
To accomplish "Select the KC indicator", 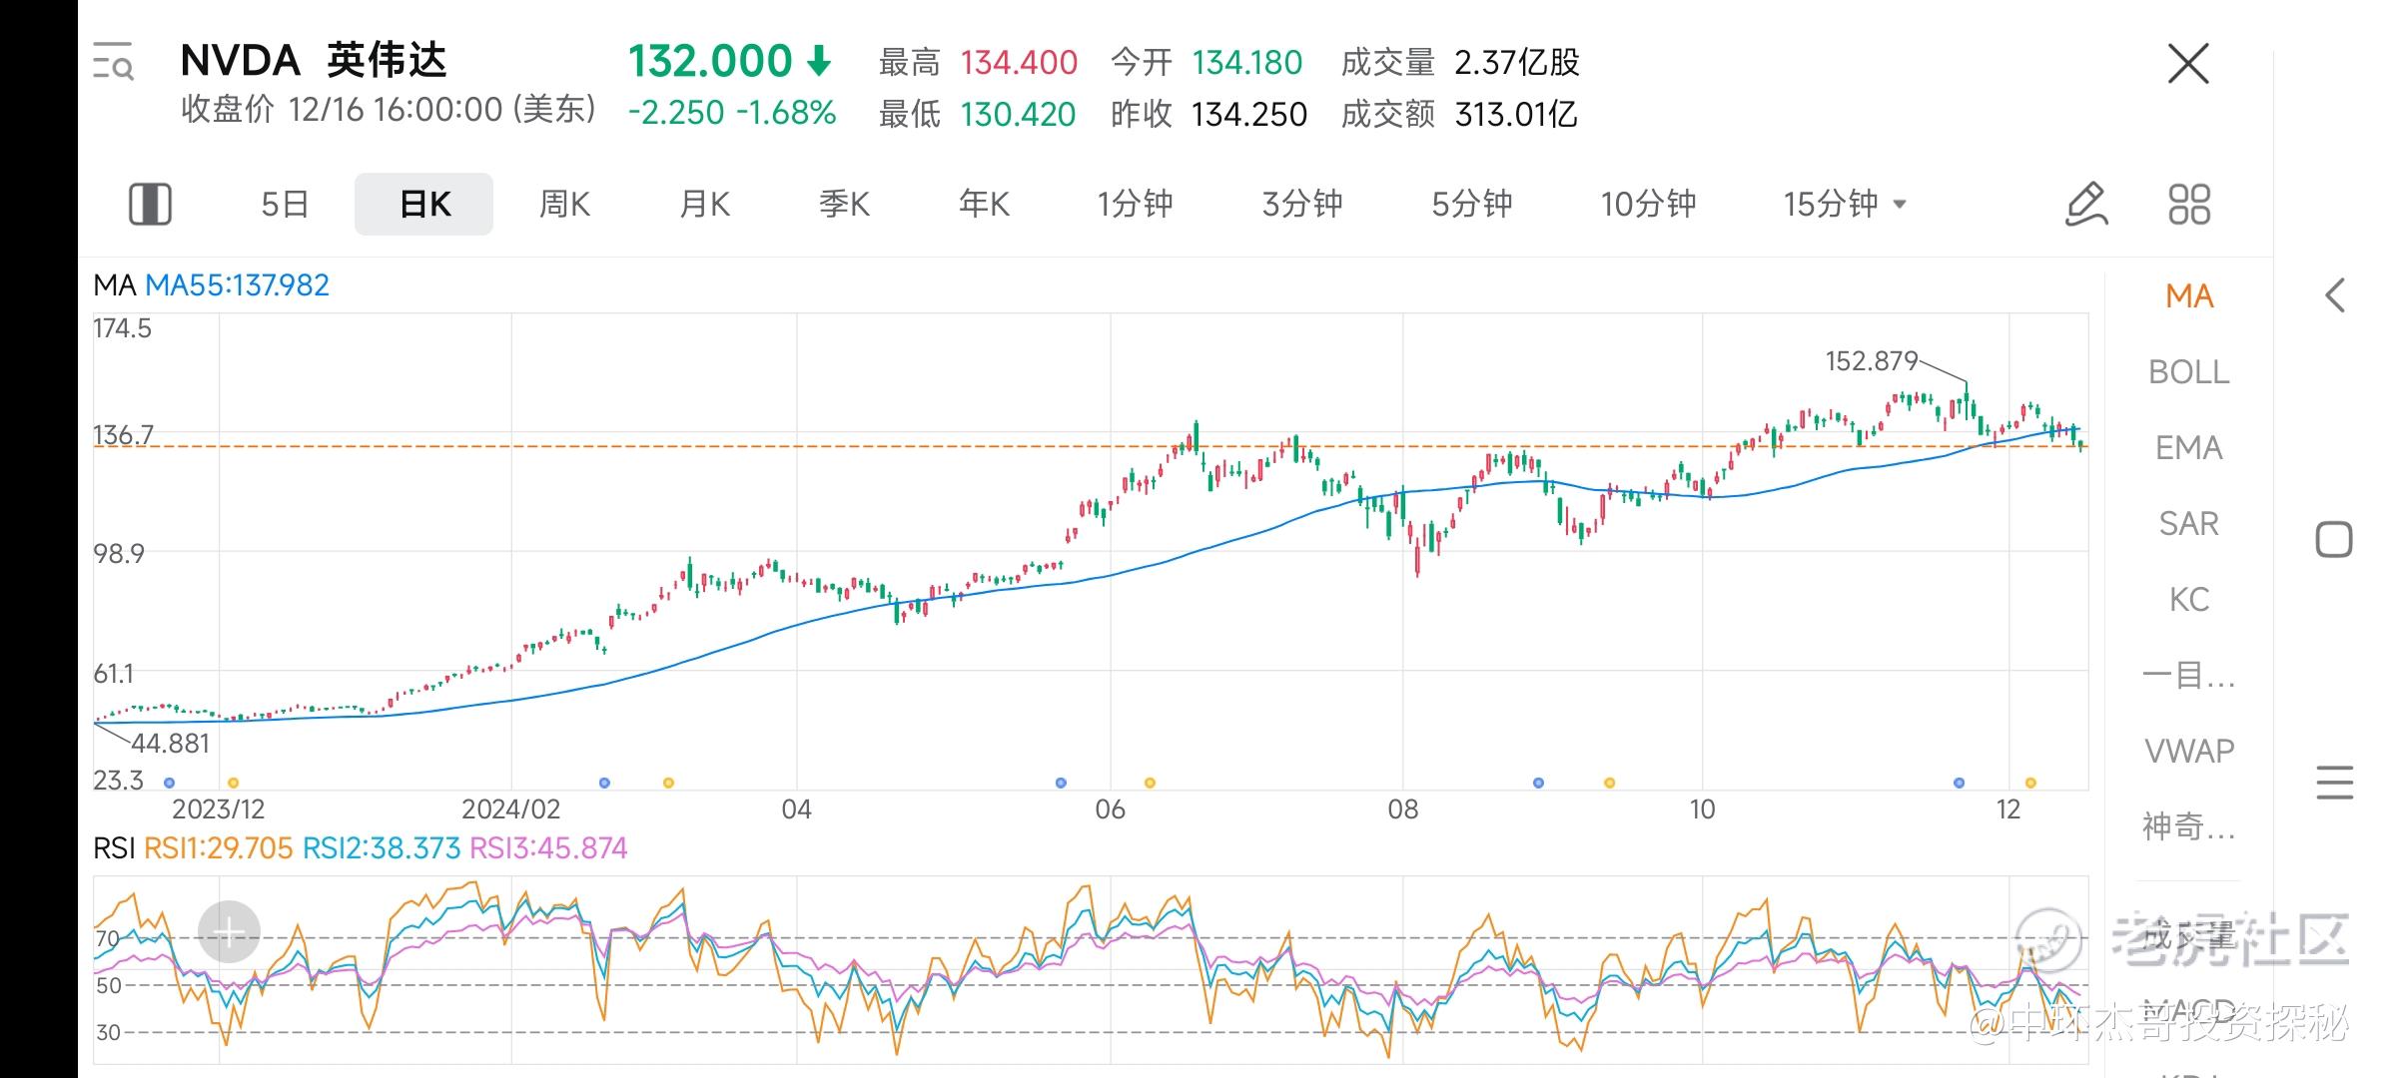I will click(x=2188, y=600).
